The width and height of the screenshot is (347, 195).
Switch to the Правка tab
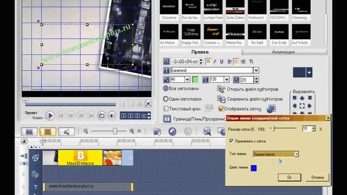tap(200, 52)
